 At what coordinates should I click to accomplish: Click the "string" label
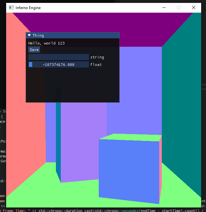[97, 57]
